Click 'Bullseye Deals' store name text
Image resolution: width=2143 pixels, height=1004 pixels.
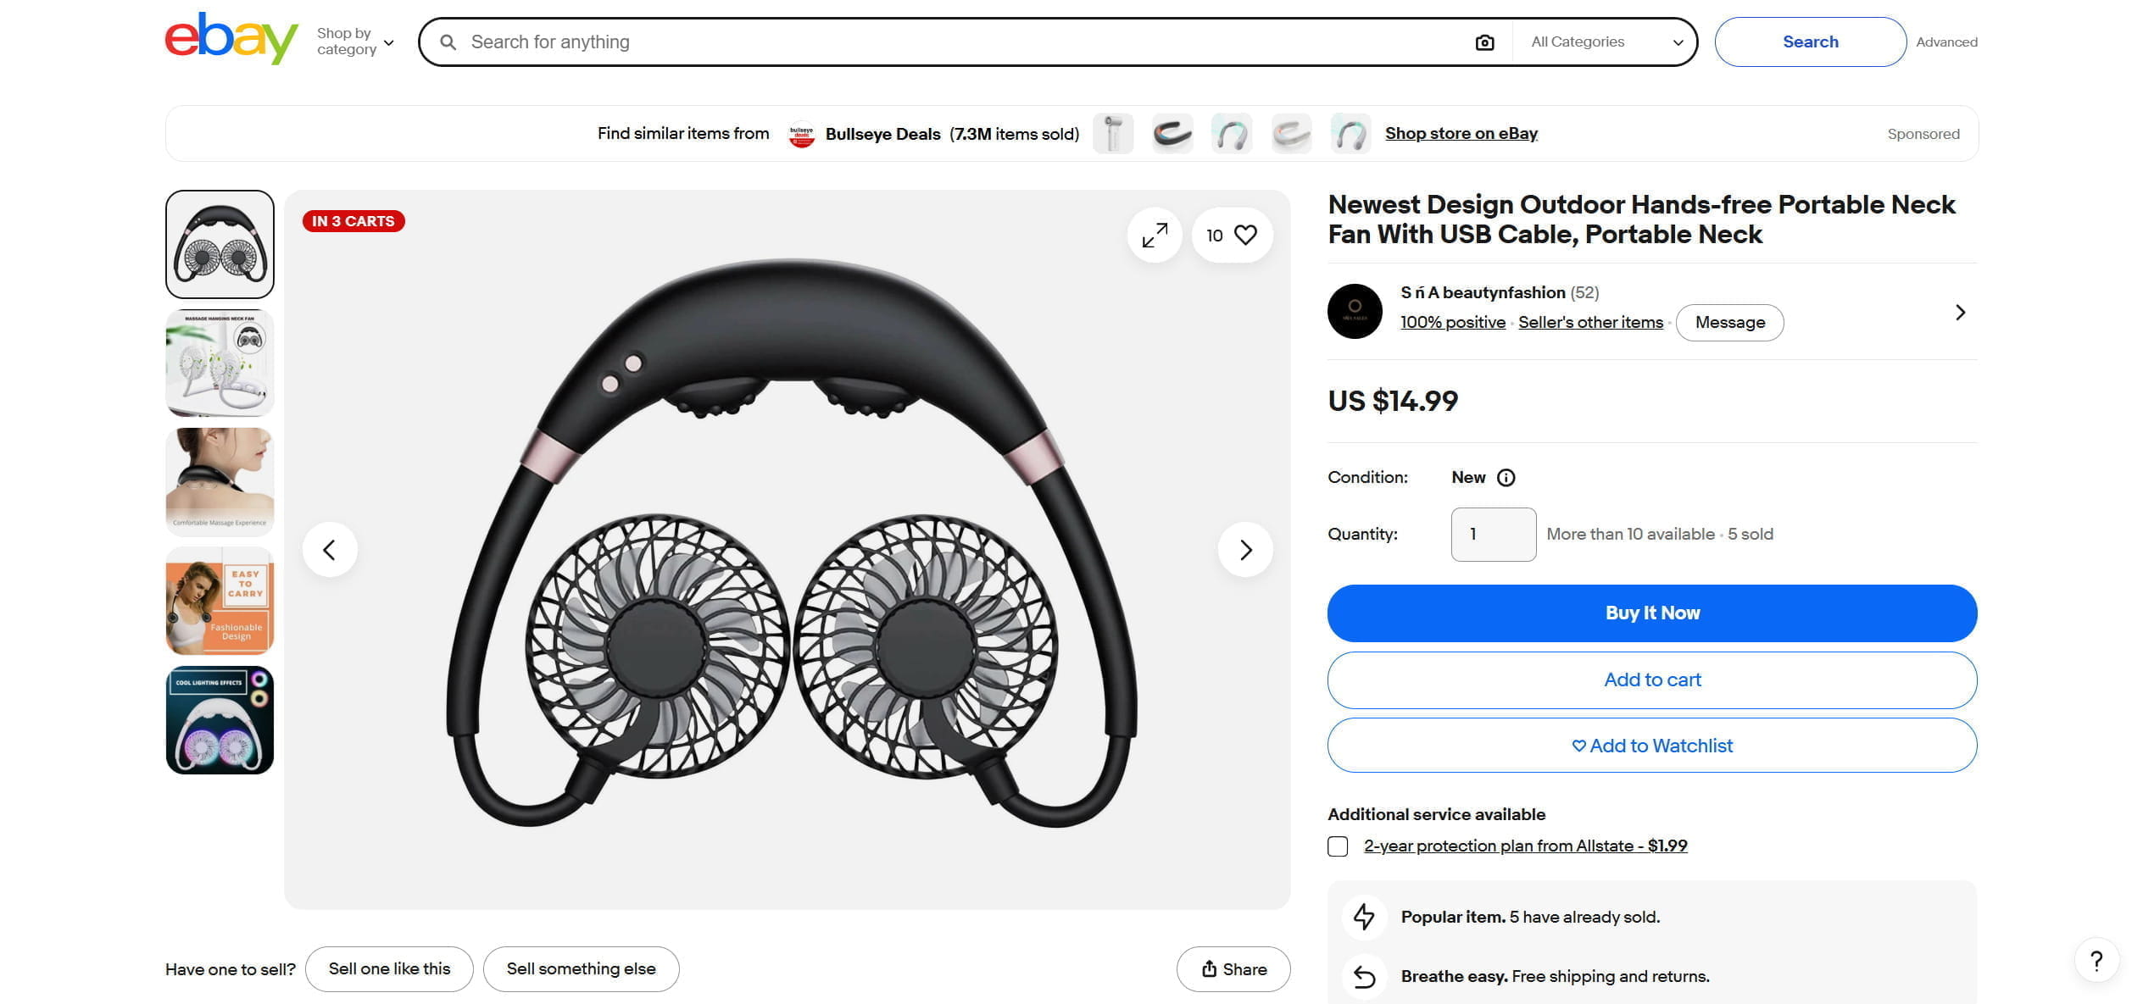click(x=882, y=134)
